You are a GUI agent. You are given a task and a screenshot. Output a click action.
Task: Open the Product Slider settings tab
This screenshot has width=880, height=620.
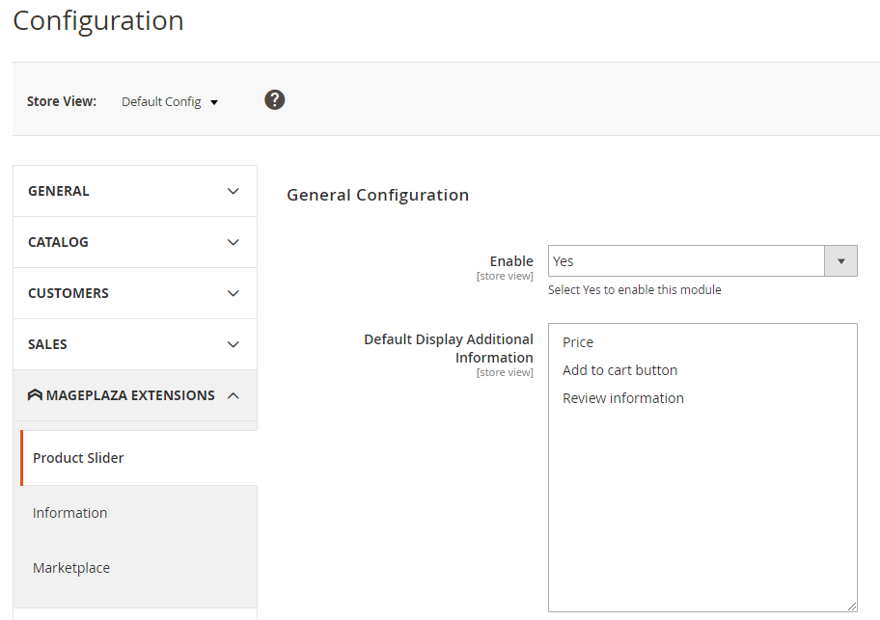pyautogui.click(x=78, y=458)
